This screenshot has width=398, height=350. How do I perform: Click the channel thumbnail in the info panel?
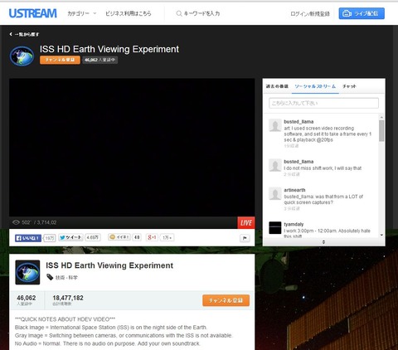(x=27, y=272)
